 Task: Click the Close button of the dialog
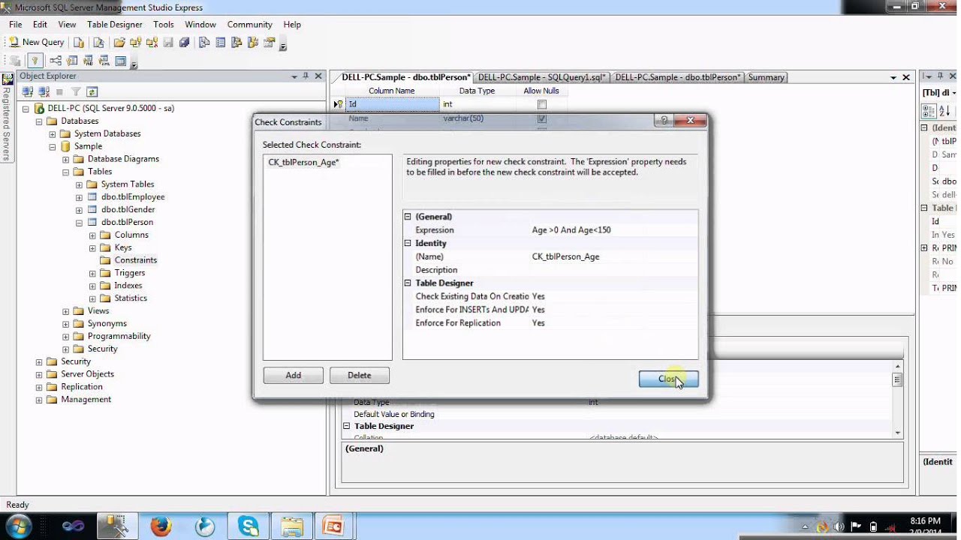point(669,379)
